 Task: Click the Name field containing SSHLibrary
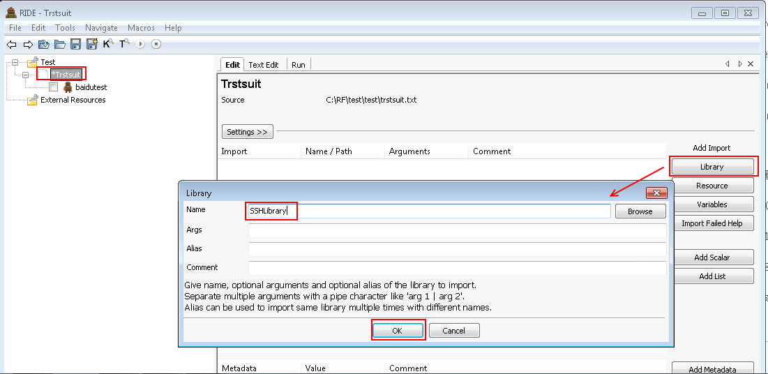(x=430, y=211)
